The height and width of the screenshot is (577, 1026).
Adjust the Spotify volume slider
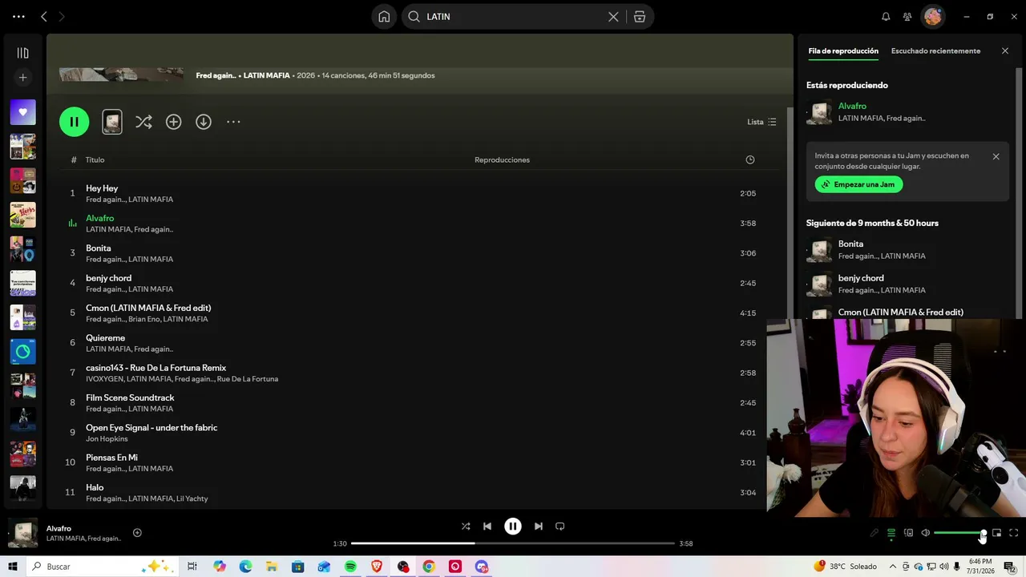pos(959,533)
